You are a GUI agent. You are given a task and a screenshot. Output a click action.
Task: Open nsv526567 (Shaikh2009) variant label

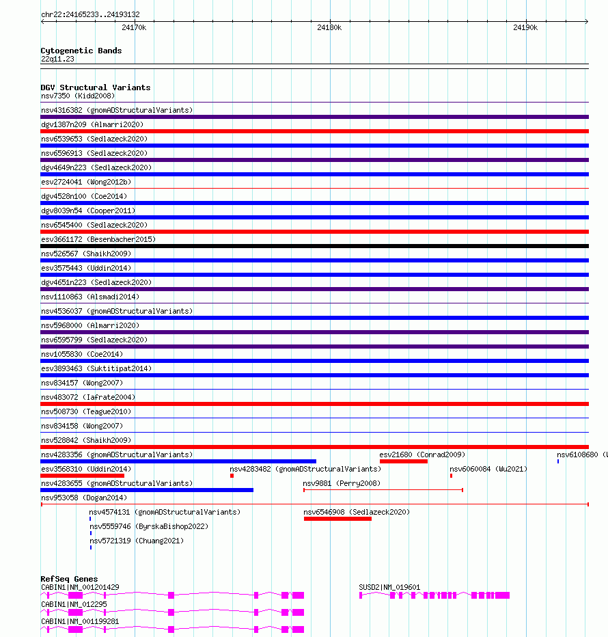click(x=86, y=254)
